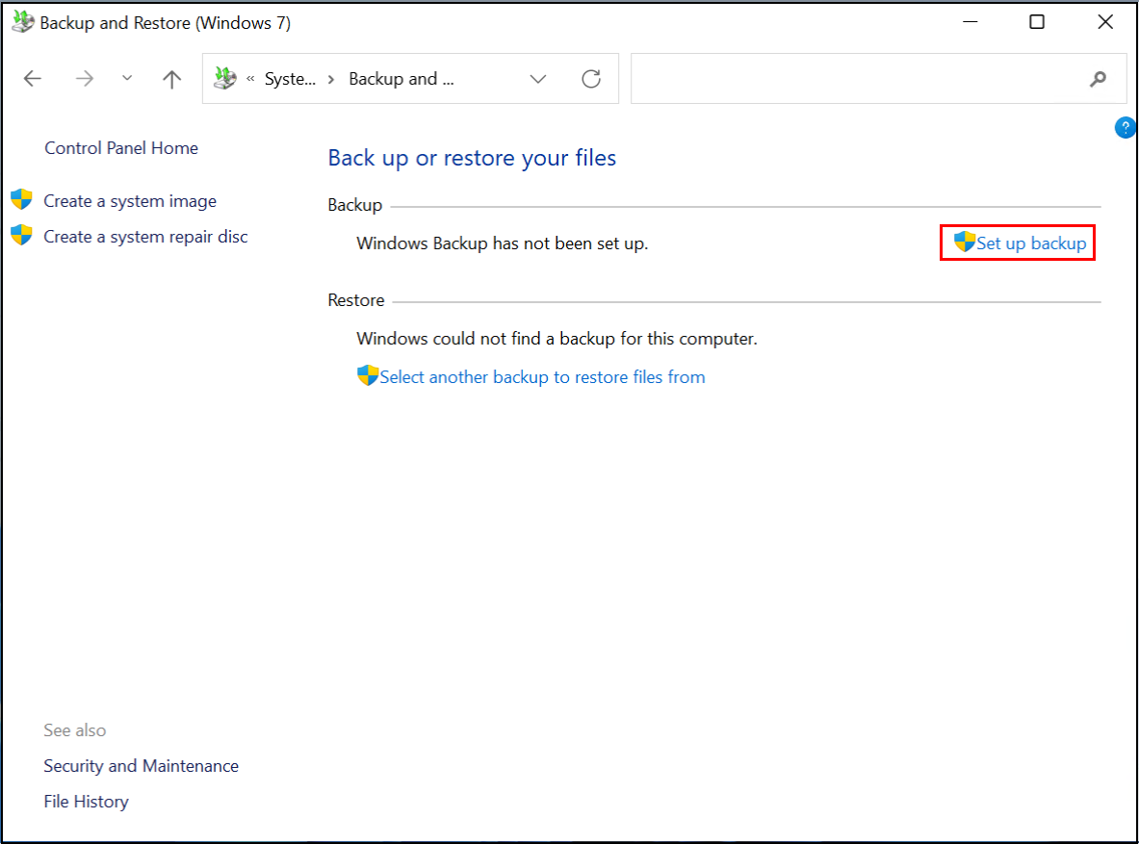Click the title bar Backup and Restore app icon
This screenshot has width=1139, height=844.
(22, 22)
